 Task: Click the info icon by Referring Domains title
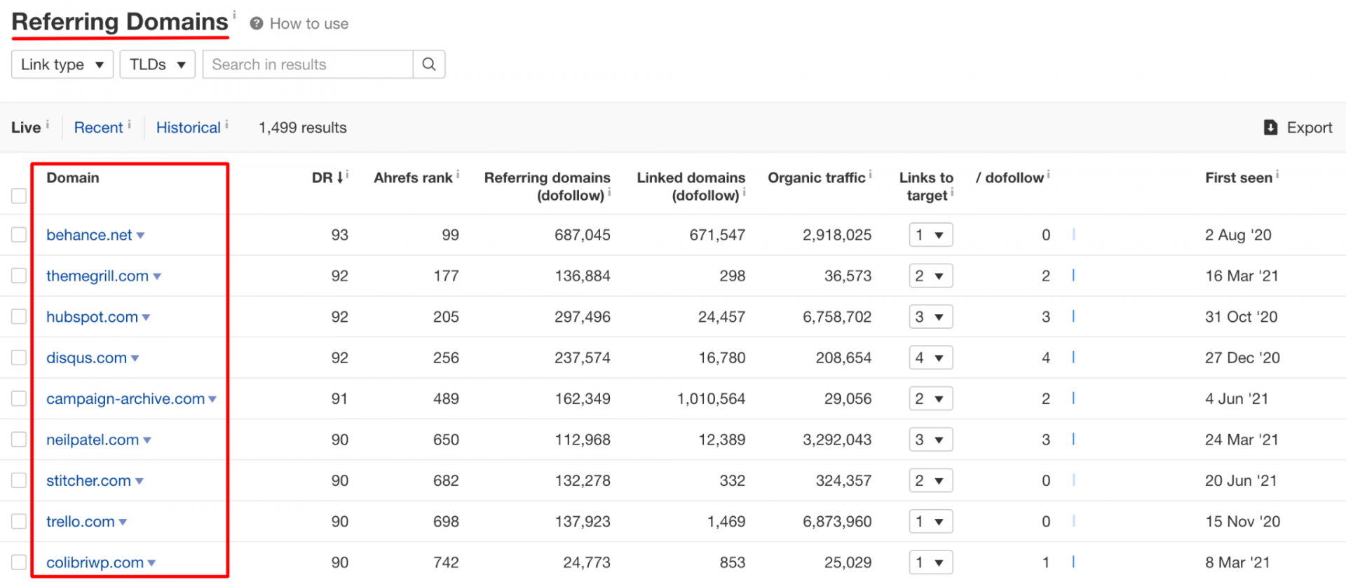click(x=234, y=15)
